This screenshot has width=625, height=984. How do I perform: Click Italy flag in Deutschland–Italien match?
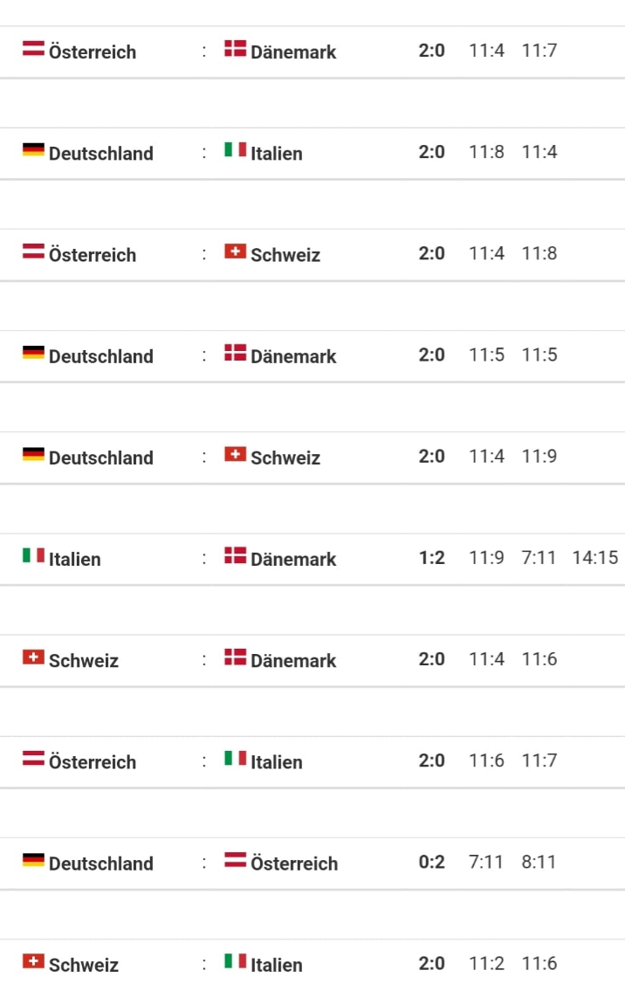236,150
